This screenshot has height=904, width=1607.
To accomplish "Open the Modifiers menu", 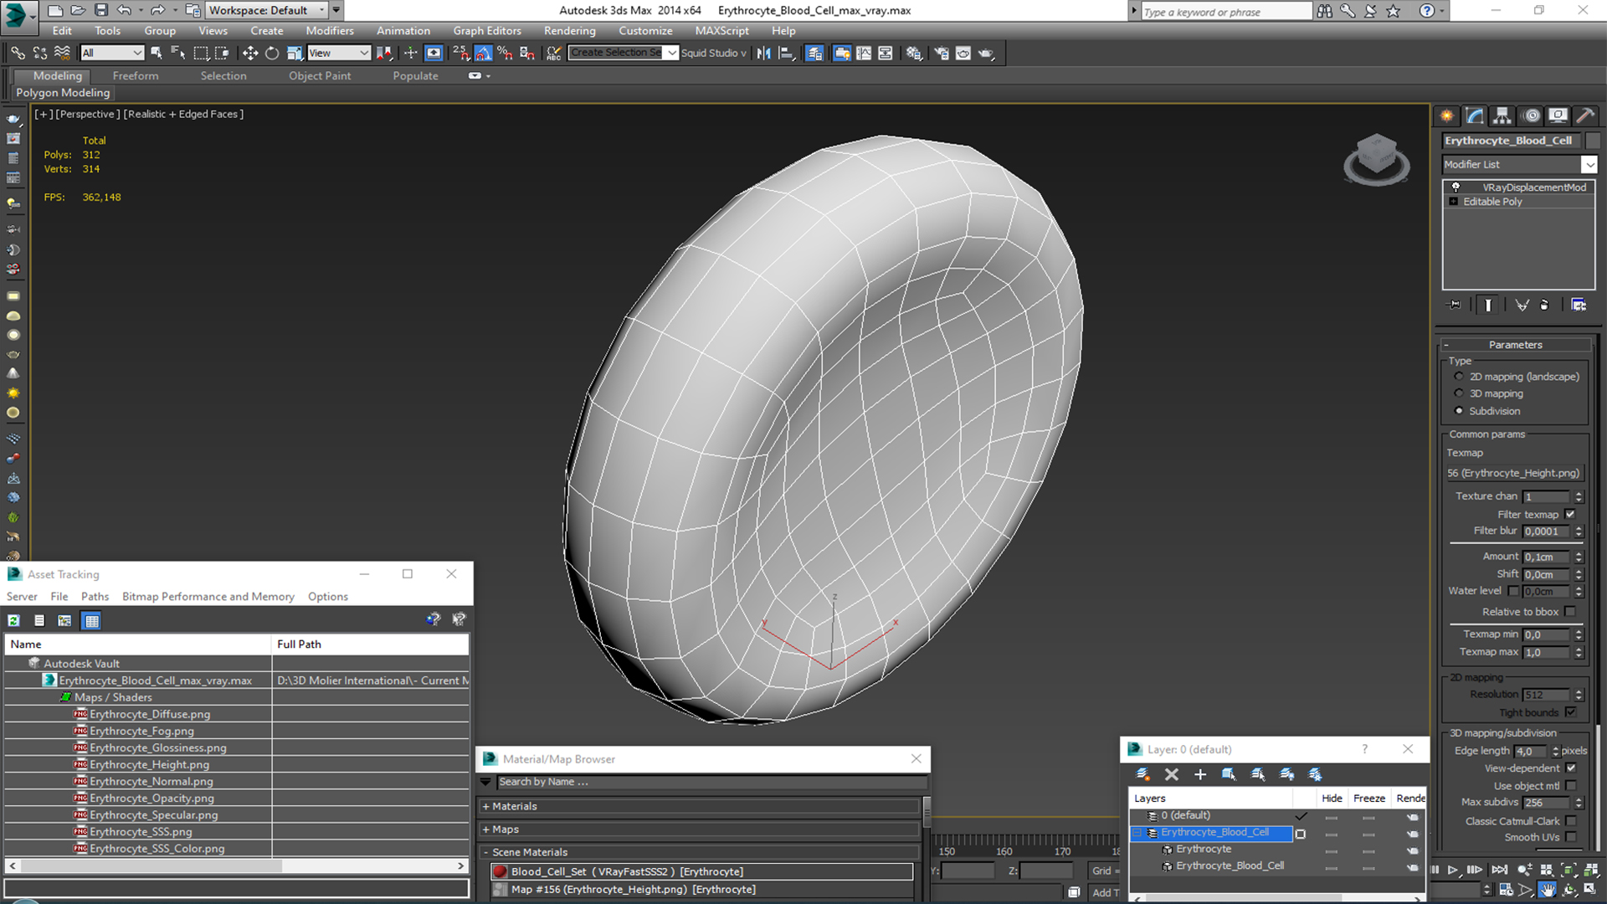I will coord(329,31).
